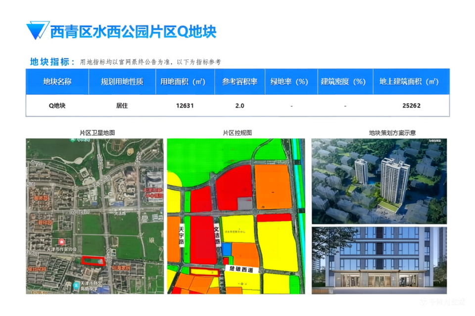
Task: Select the 25262 building area value
Action: point(411,106)
